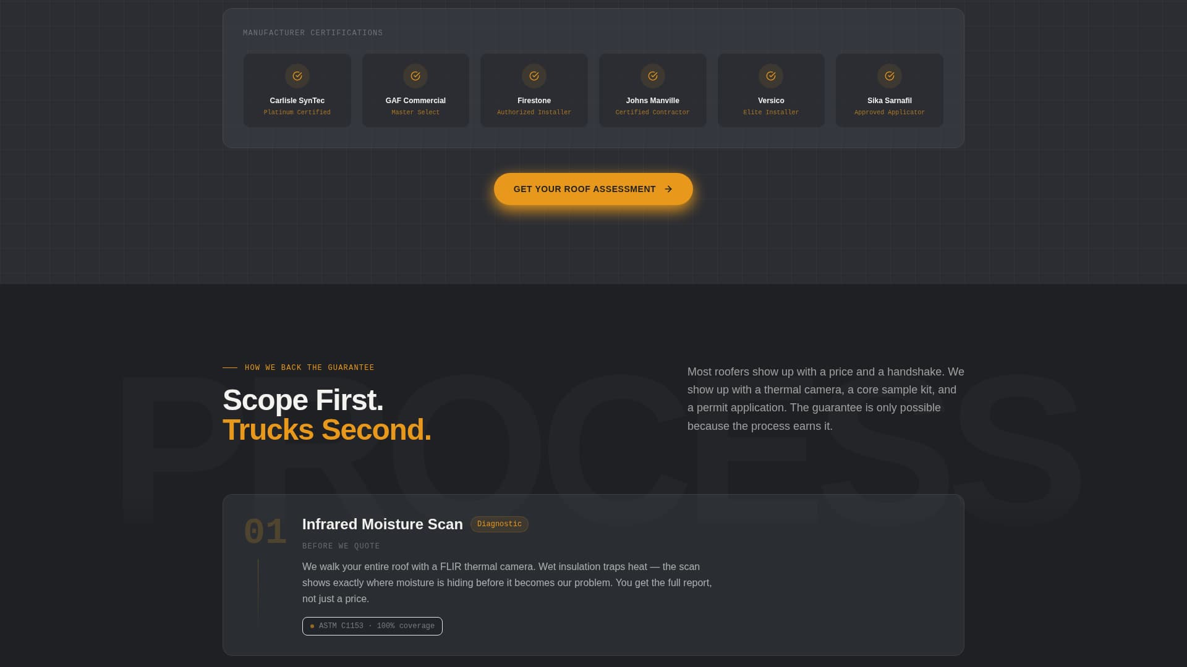Click the Approved Applicator label
The width and height of the screenshot is (1187, 667).
click(890, 112)
